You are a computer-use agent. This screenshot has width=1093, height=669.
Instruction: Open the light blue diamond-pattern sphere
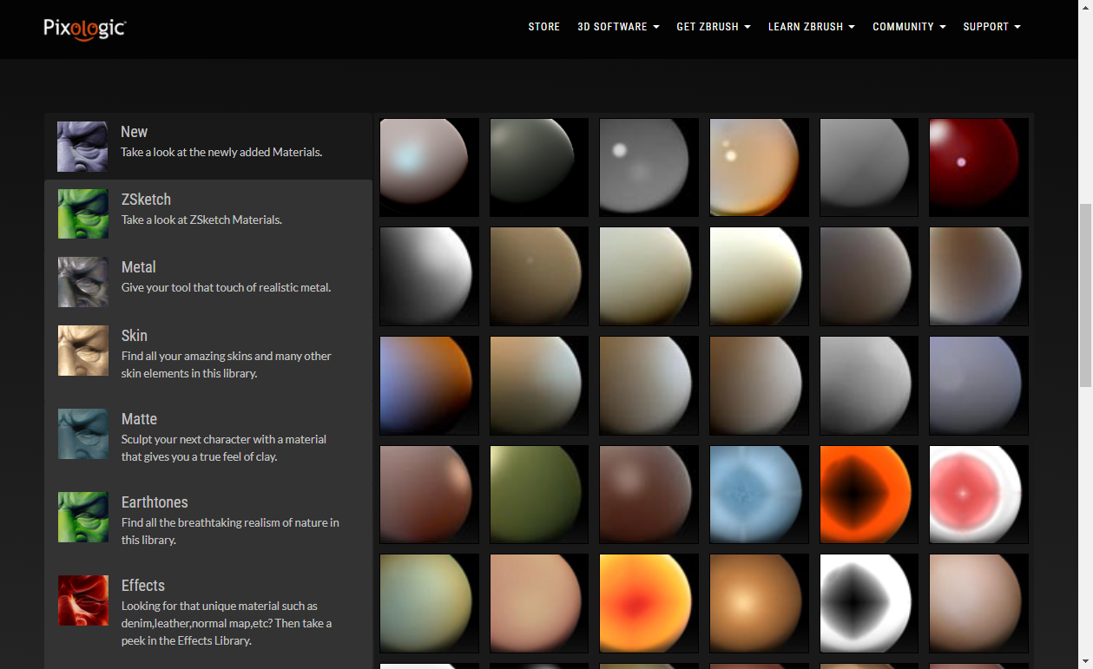click(x=759, y=495)
